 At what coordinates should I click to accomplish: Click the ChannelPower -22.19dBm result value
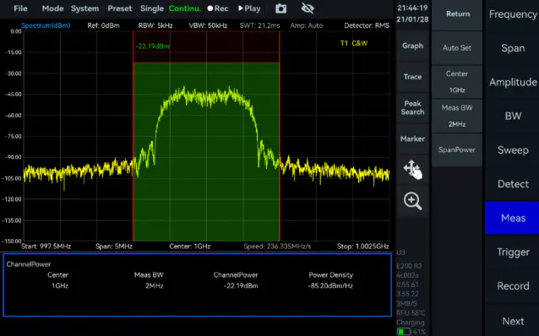coord(241,286)
